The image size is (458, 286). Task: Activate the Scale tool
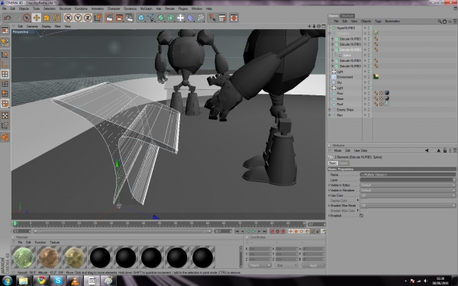(x=46, y=18)
